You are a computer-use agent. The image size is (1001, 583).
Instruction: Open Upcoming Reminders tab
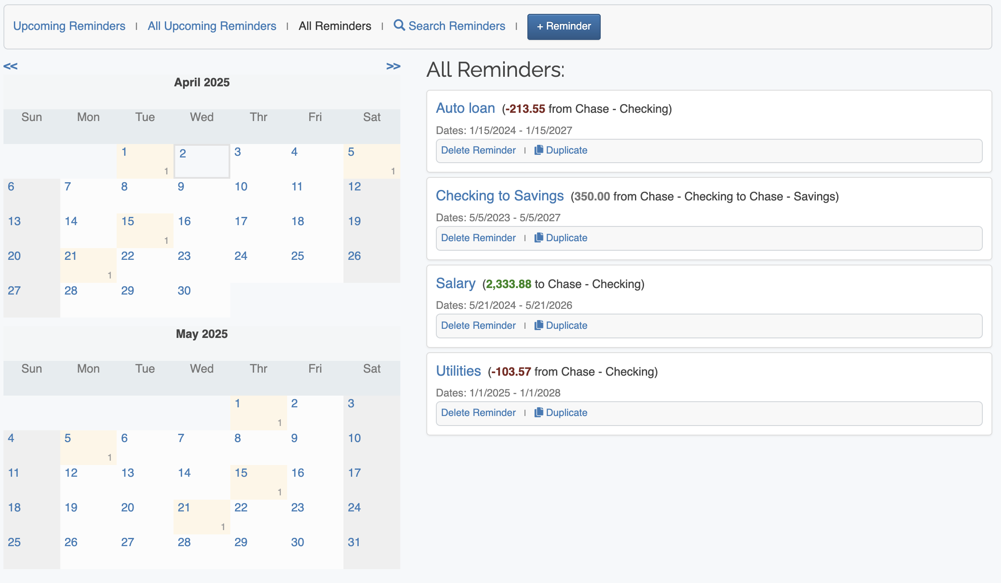point(69,26)
